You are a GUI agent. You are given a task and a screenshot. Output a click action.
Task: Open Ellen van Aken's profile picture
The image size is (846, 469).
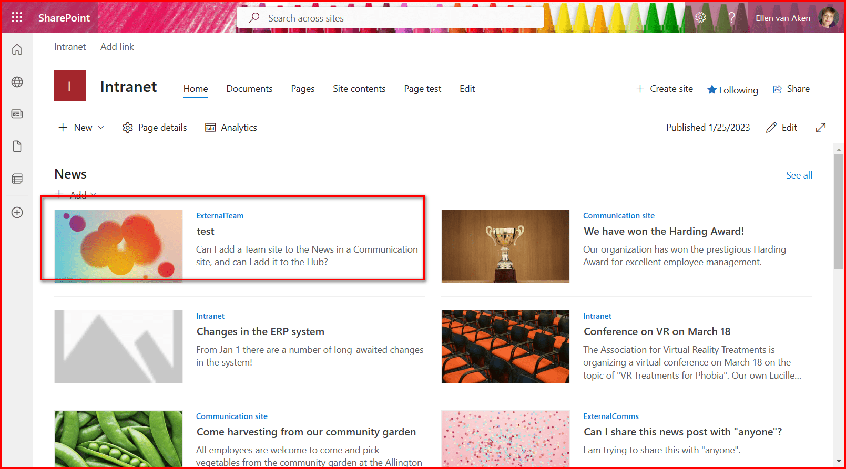(x=828, y=17)
